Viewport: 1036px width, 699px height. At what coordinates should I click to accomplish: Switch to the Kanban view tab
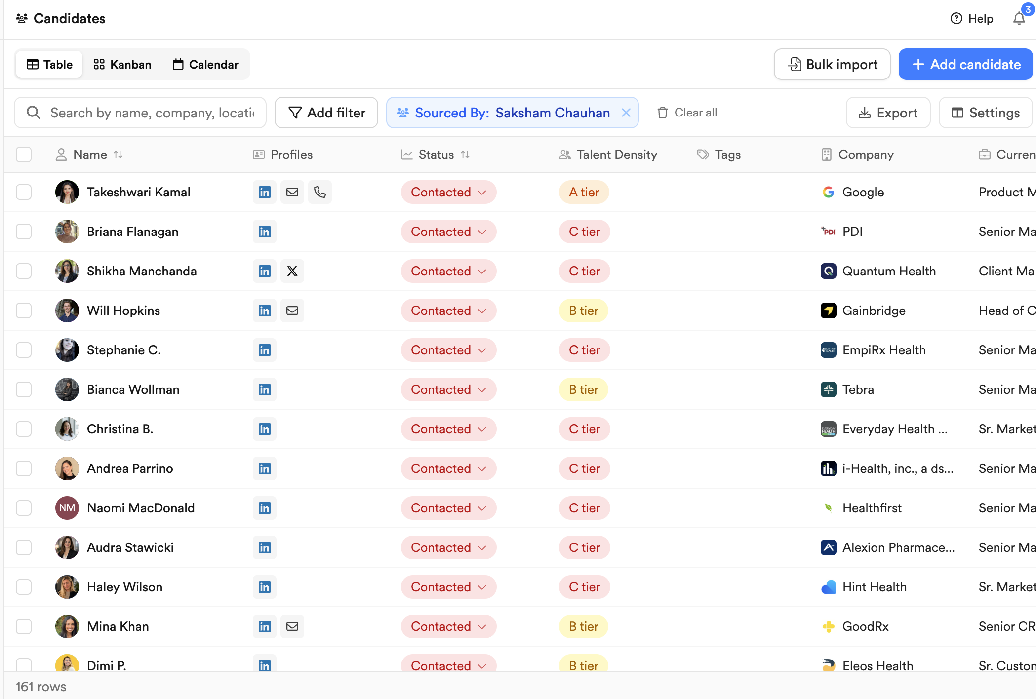(122, 64)
